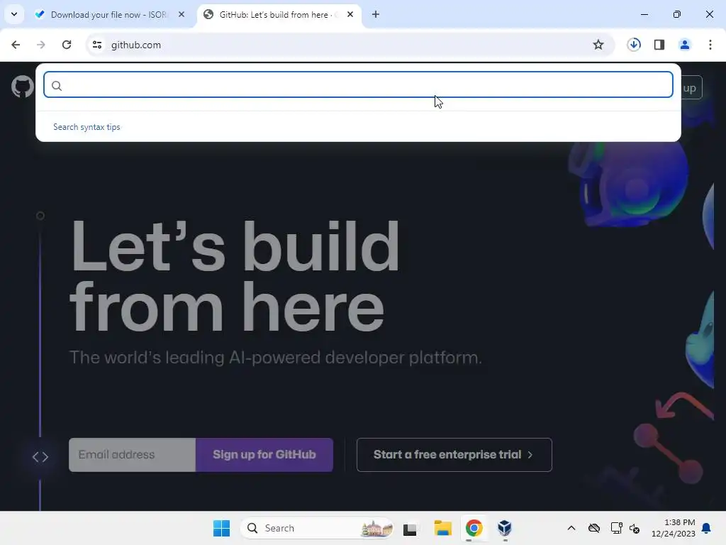Show hidden system tray icons
The width and height of the screenshot is (726, 545).
[x=571, y=528]
